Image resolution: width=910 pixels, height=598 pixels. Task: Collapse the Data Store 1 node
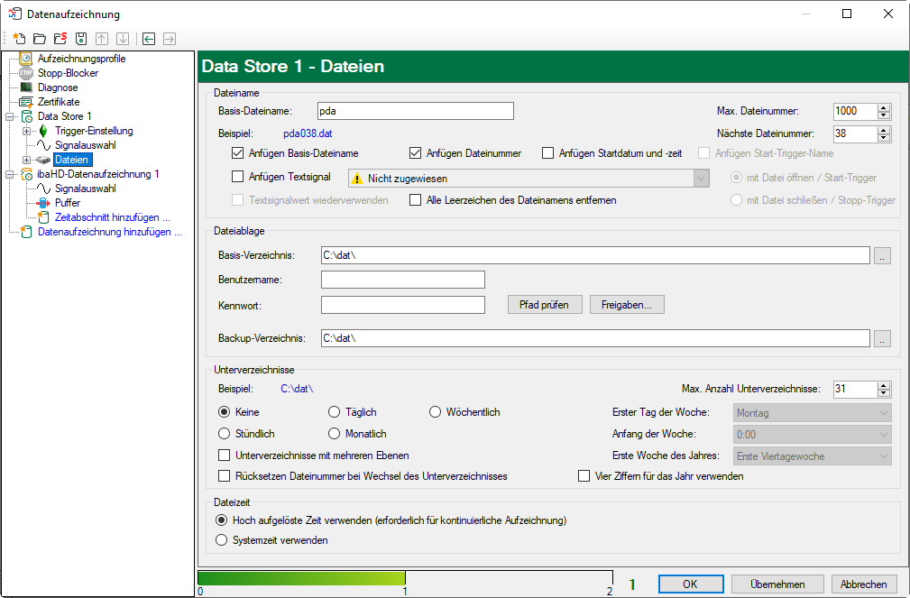(10, 116)
